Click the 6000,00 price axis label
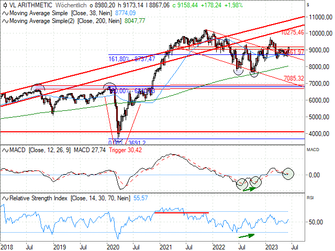This screenshot has height=251, width=335. [319, 100]
